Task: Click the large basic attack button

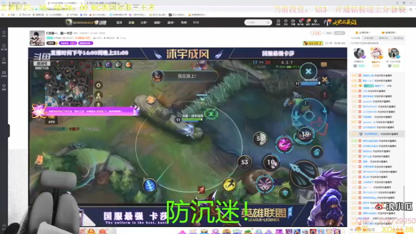Action: click(304, 174)
